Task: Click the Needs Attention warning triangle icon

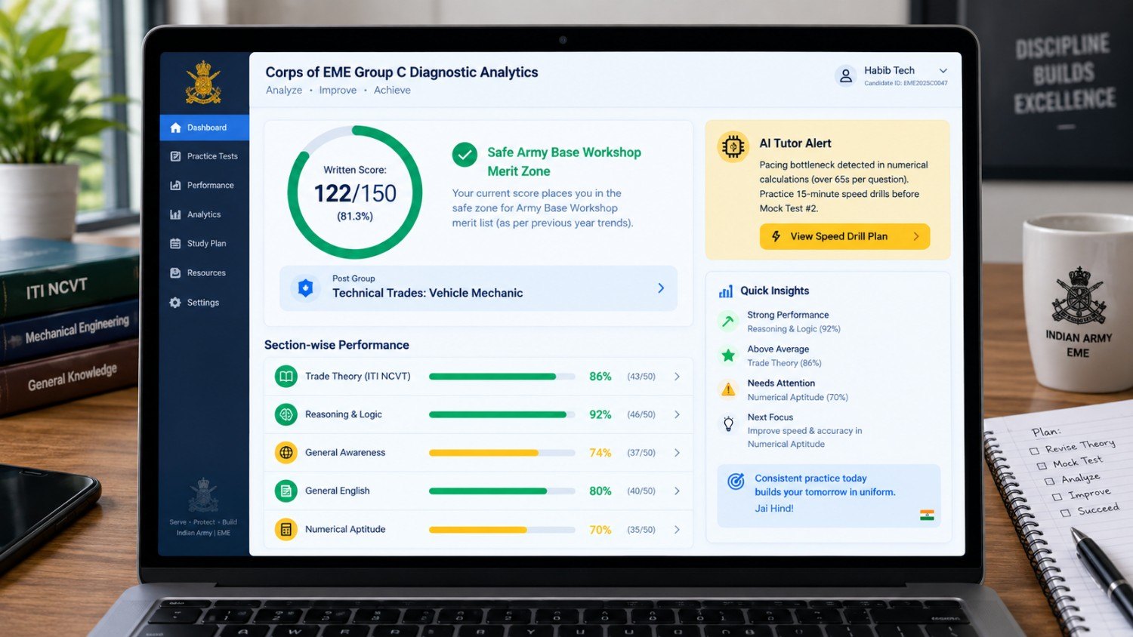Action: coord(728,389)
